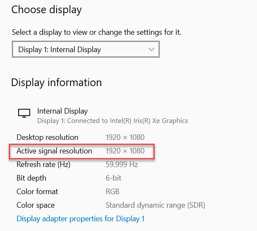Click the Bit depth 6-bit value
This screenshot has width=257, height=231.
click(x=113, y=178)
